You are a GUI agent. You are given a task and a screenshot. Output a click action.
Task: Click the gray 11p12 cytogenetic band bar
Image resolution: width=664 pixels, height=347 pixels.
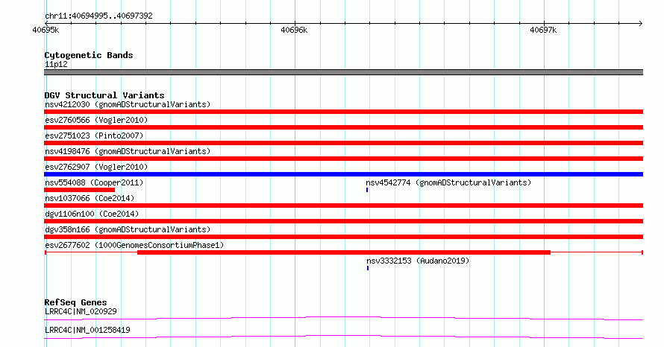343,72
